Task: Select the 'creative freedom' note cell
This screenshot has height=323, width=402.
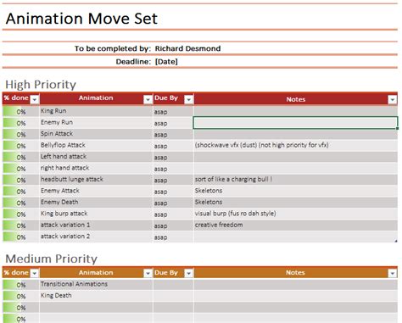Action: pyautogui.click(x=295, y=225)
